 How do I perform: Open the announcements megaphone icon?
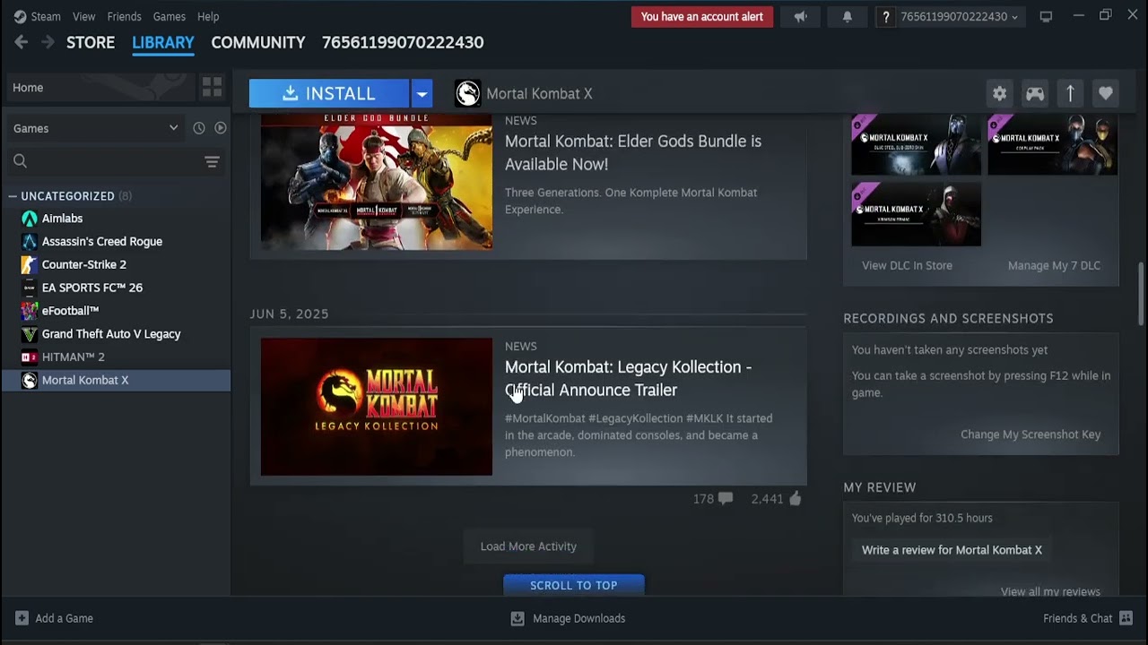(x=800, y=16)
